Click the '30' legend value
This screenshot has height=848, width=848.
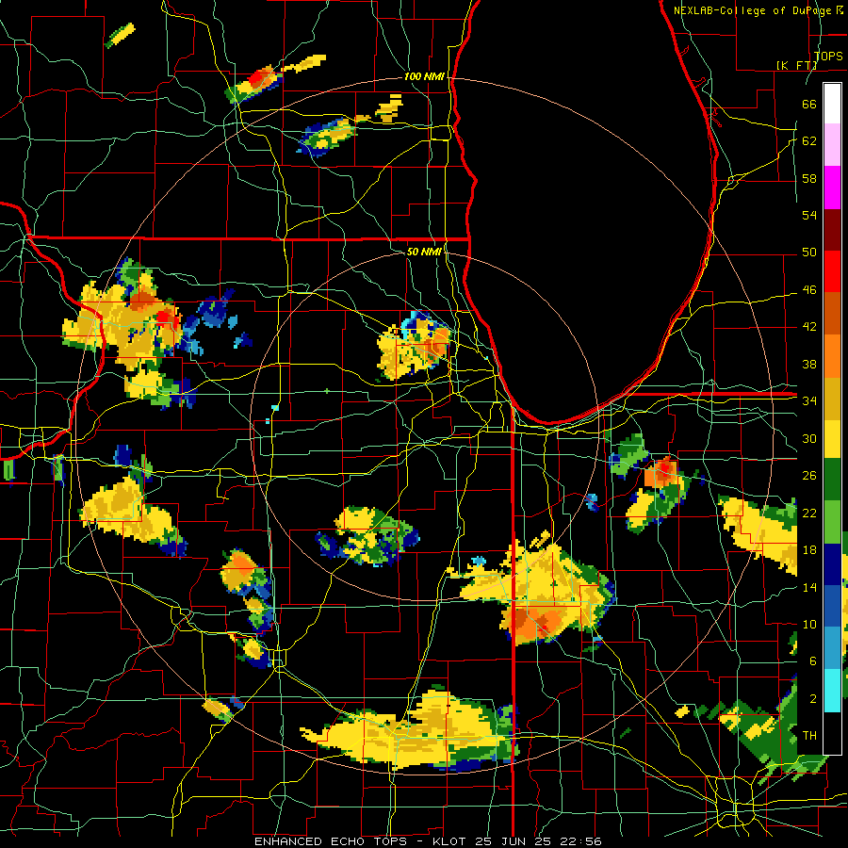pos(809,438)
